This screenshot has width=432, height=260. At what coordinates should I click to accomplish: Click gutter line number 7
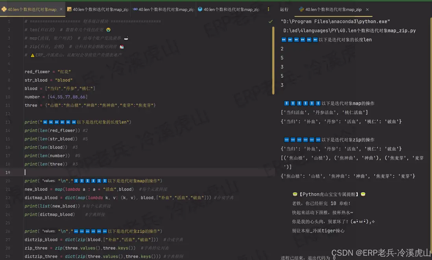point(9,72)
